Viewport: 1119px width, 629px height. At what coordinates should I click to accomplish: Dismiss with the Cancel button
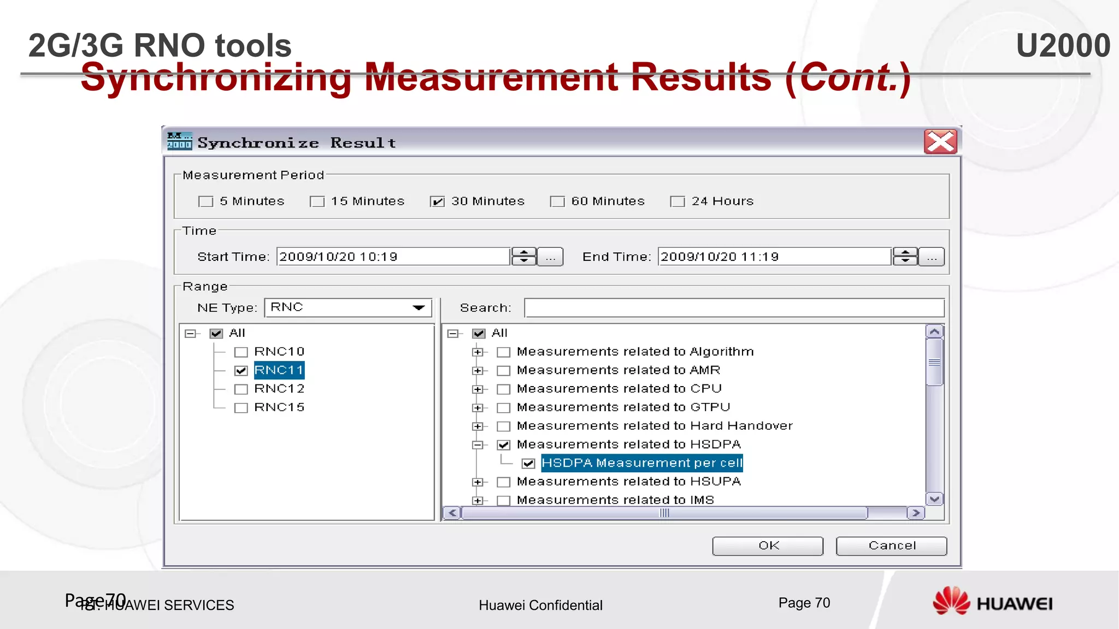click(x=892, y=546)
